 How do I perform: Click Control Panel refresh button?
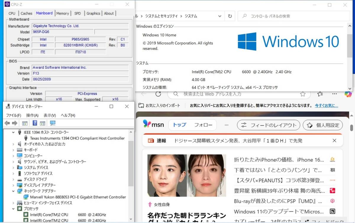click(230, 16)
